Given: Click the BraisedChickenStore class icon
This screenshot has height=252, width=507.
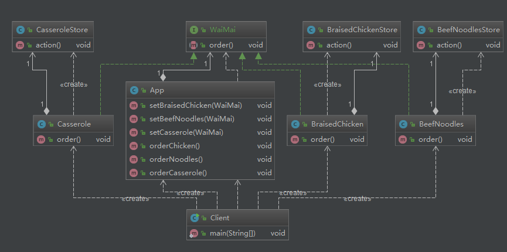Looking at the screenshot, I should 311,30.
